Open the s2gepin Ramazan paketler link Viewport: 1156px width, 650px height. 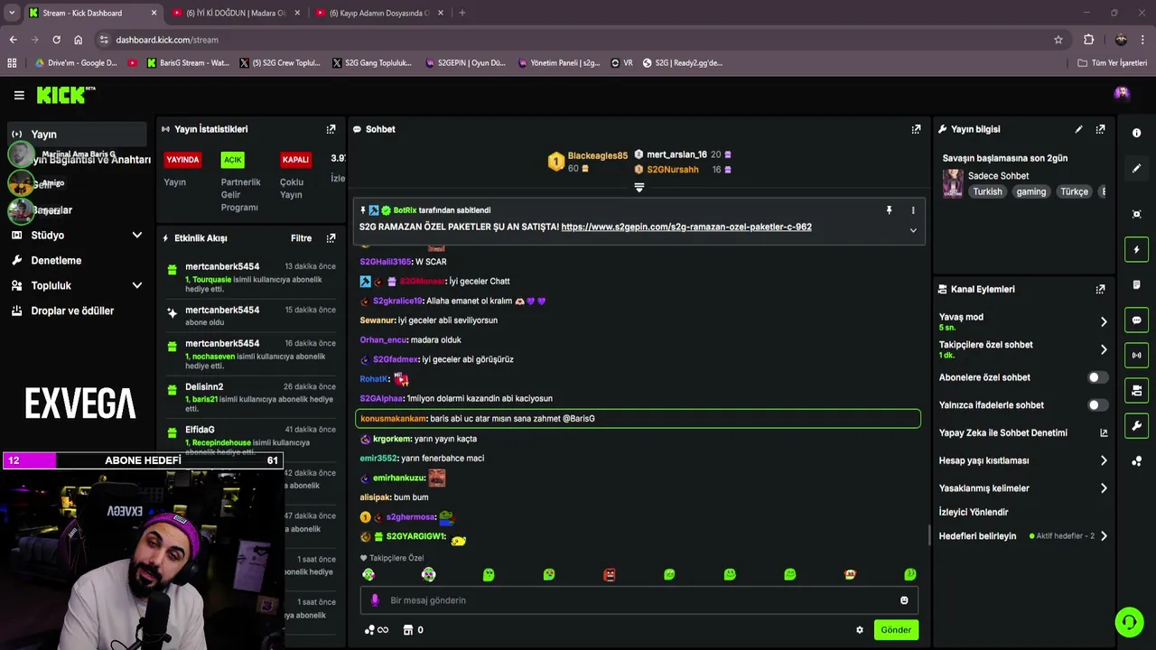pos(686,227)
